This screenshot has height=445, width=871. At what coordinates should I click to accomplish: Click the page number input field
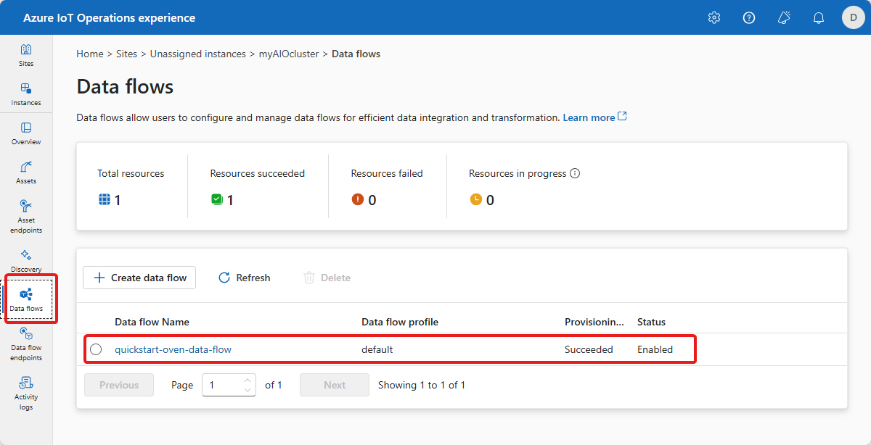pos(222,385)
